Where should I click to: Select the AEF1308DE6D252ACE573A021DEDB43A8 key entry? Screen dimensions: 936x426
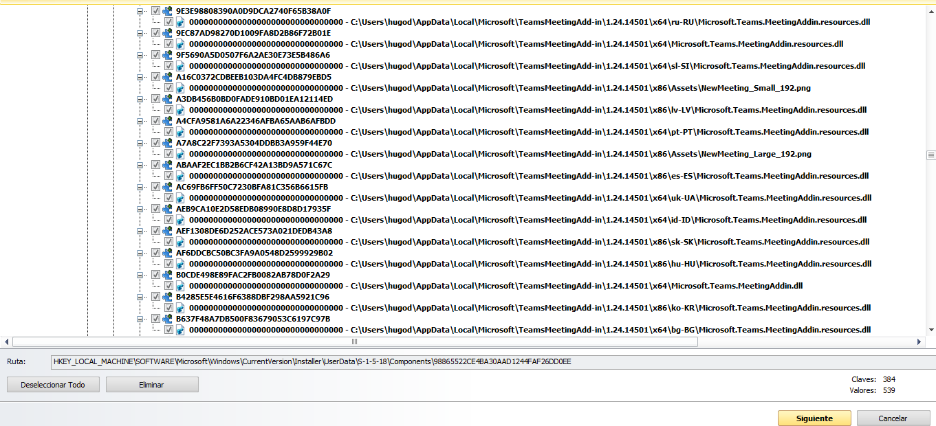[x=254, y=231]
